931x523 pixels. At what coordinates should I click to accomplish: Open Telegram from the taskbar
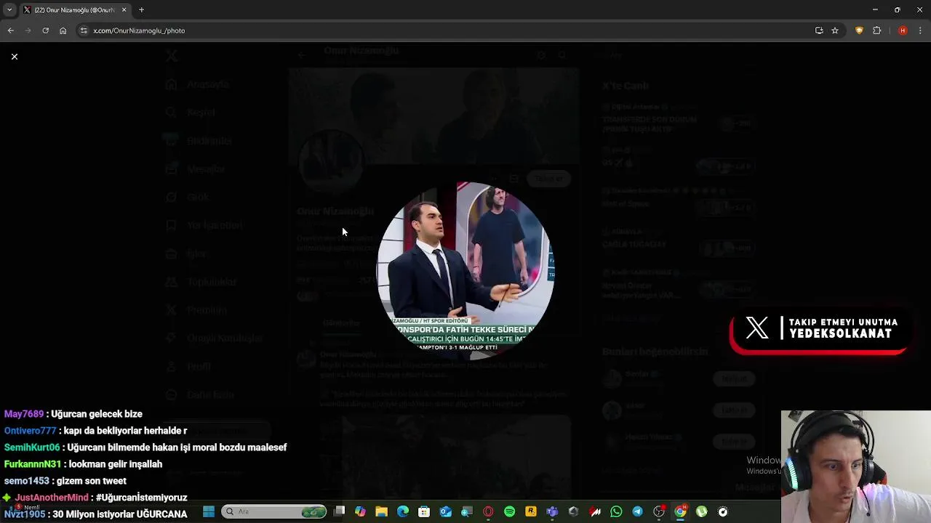(637, 511)
